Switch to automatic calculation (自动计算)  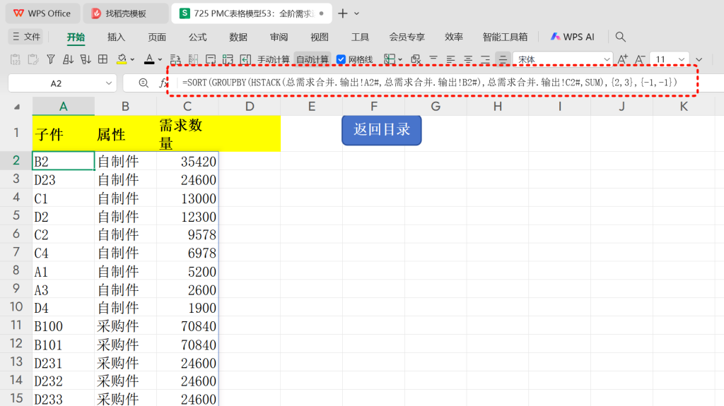click(312, 59)
